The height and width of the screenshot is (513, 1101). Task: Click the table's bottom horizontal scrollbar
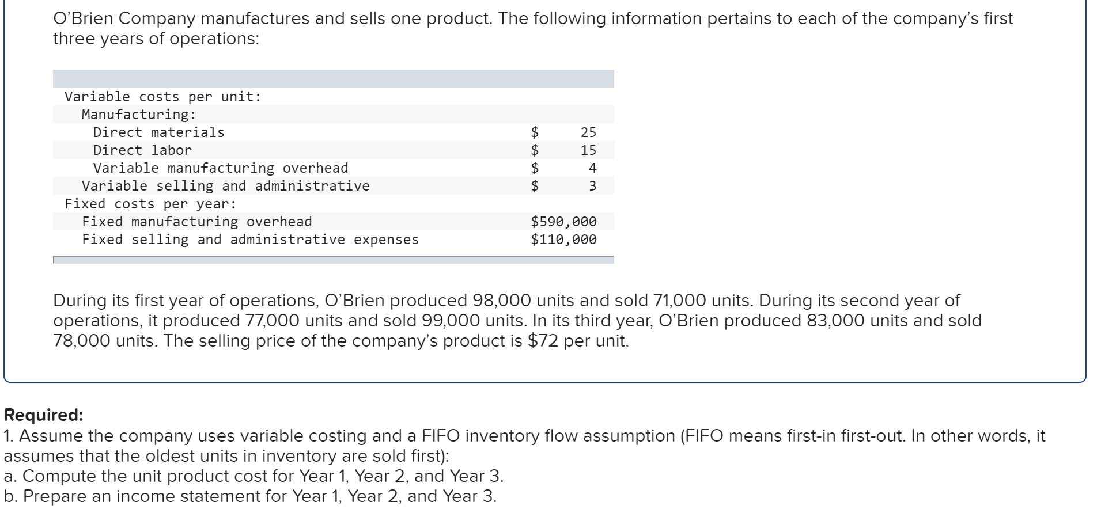333,260
